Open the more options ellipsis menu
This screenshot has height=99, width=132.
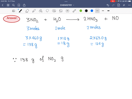[x=129, y=5]
